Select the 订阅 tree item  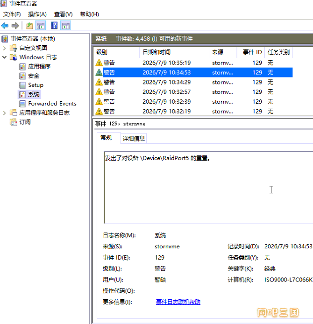[25, 122]
